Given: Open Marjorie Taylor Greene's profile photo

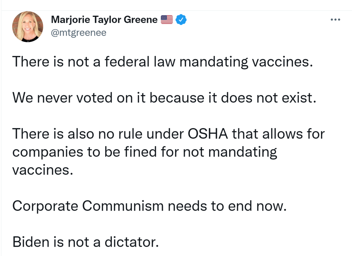Looking at the screenshot, I should [x=28, y=26].
